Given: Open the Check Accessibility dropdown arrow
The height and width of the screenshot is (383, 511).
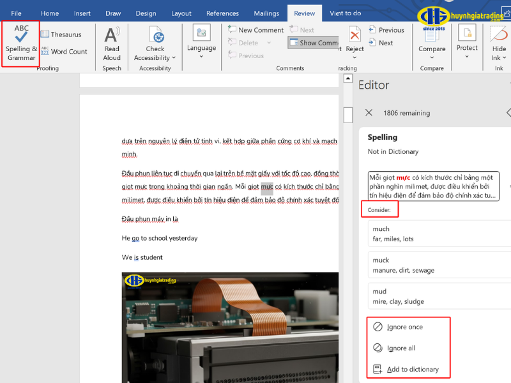Looking at the screenshot, I should pos(172,56).
